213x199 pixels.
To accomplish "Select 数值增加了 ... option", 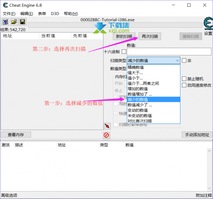I will [x=153, y=94].
